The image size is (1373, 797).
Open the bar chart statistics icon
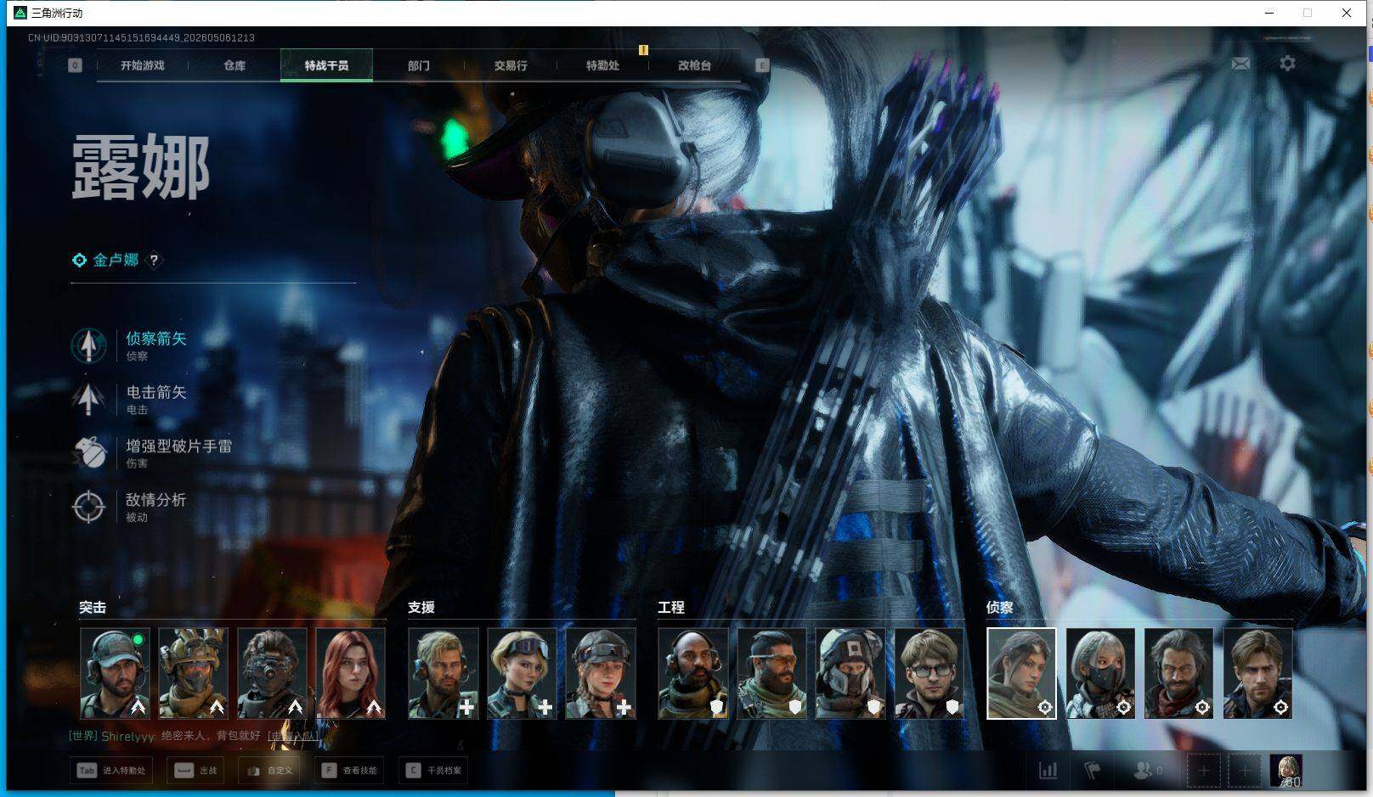click(1048, 771)
